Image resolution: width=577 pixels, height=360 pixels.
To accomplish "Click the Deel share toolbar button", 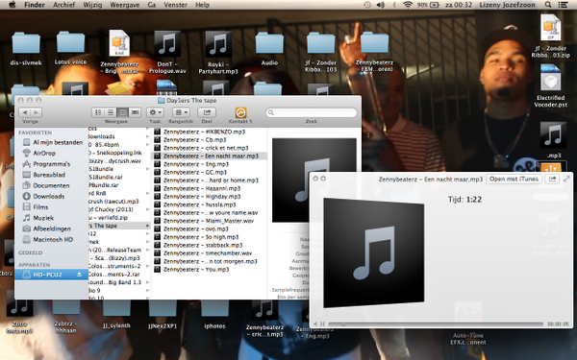I will coord(207,112).
